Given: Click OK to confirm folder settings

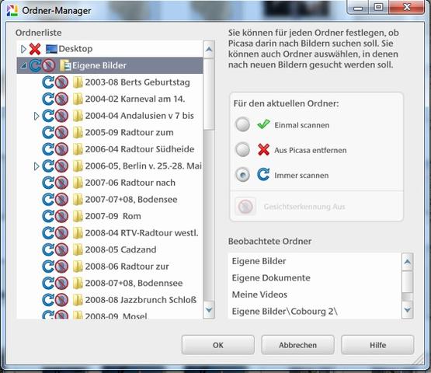Looking at the screenshot, I should [x=218, y=345].
